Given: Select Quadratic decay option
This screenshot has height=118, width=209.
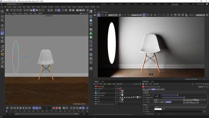Looking at the screenshot, I should point(168,102).
